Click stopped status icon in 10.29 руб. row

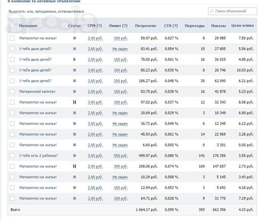[75, 177]
